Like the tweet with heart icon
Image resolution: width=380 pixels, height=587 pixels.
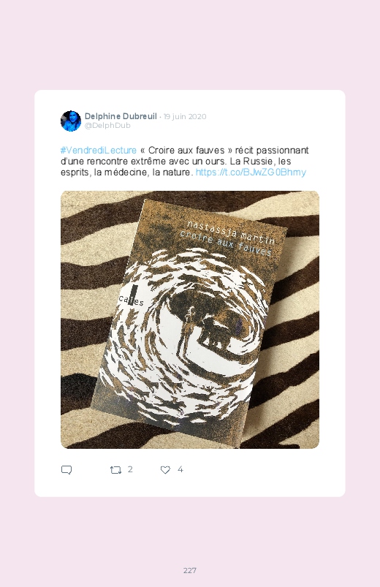165,470
